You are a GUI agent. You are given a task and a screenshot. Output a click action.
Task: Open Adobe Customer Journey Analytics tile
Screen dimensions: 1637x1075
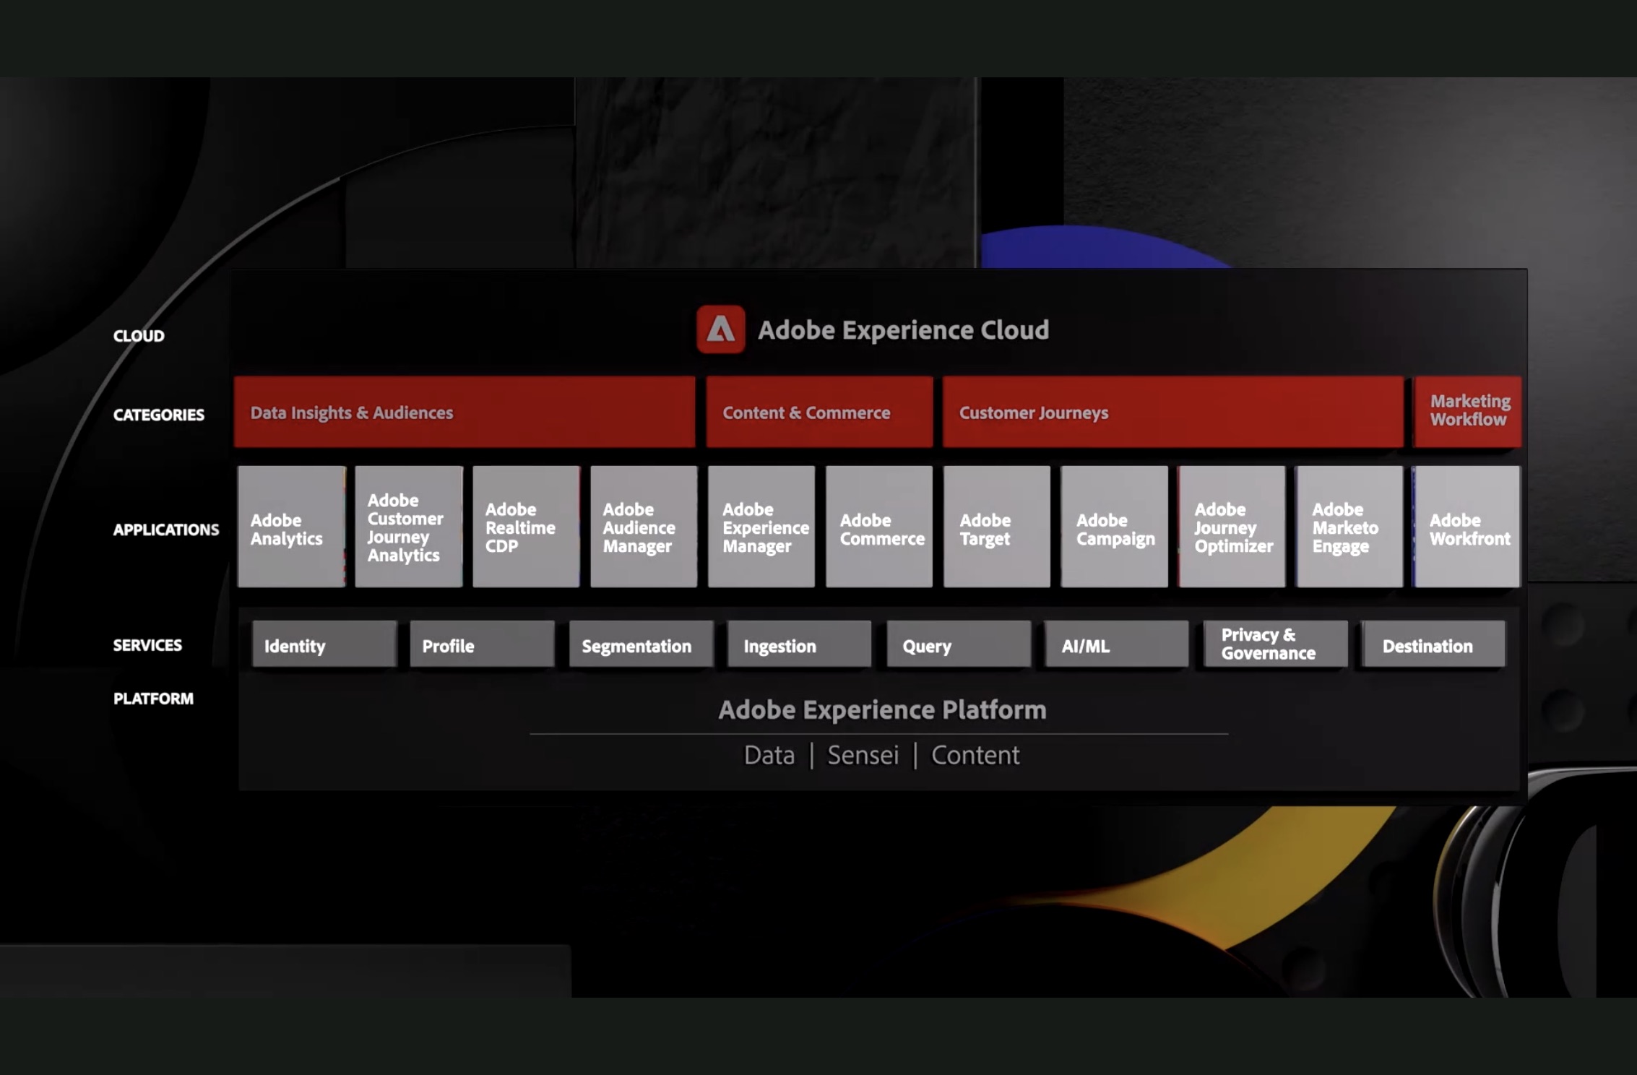[x=409, y=527]
